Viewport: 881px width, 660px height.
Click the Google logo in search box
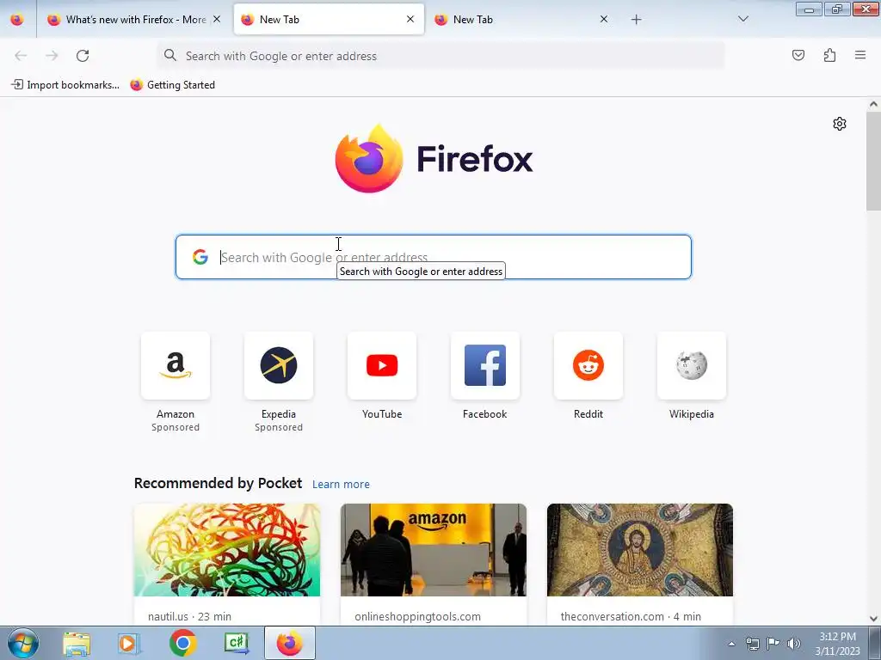[x=200, y=257]
